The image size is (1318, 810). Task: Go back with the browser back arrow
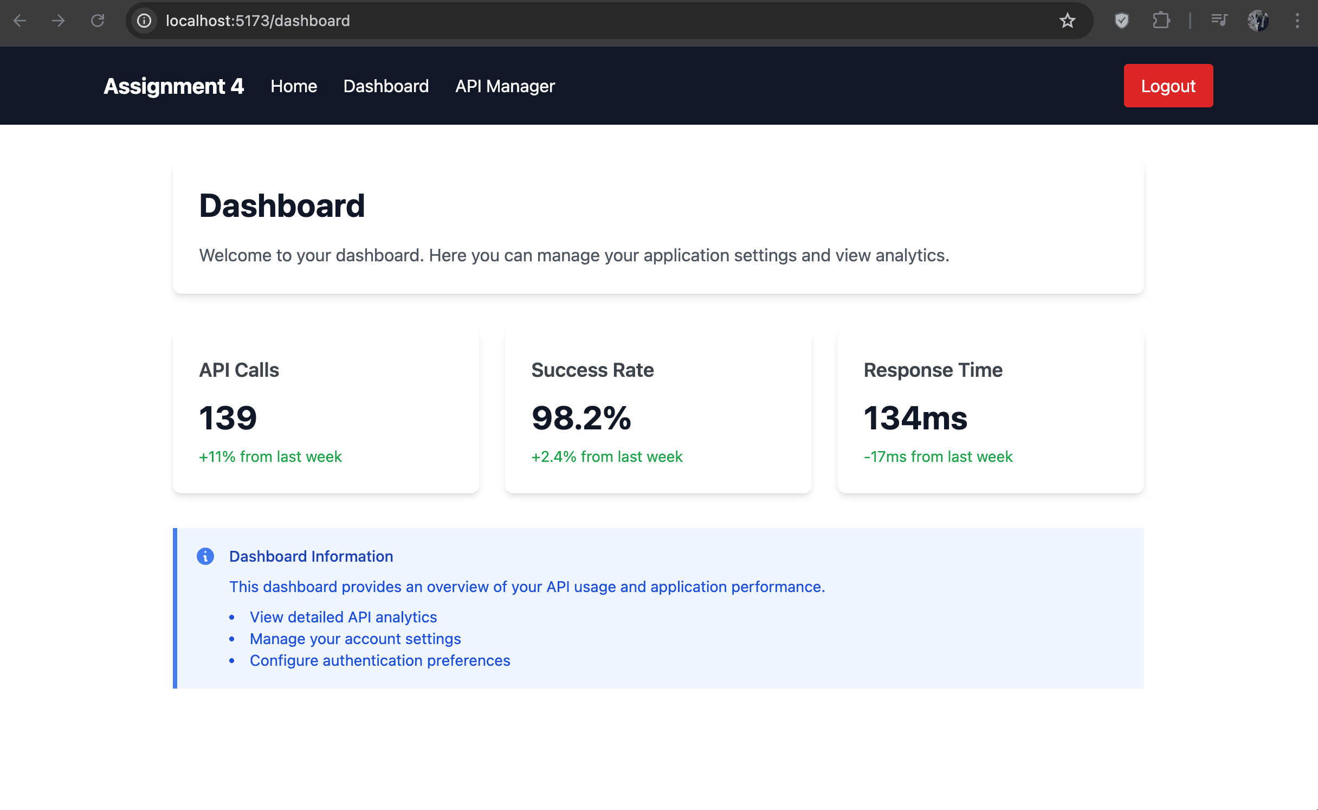pos(20,21)
